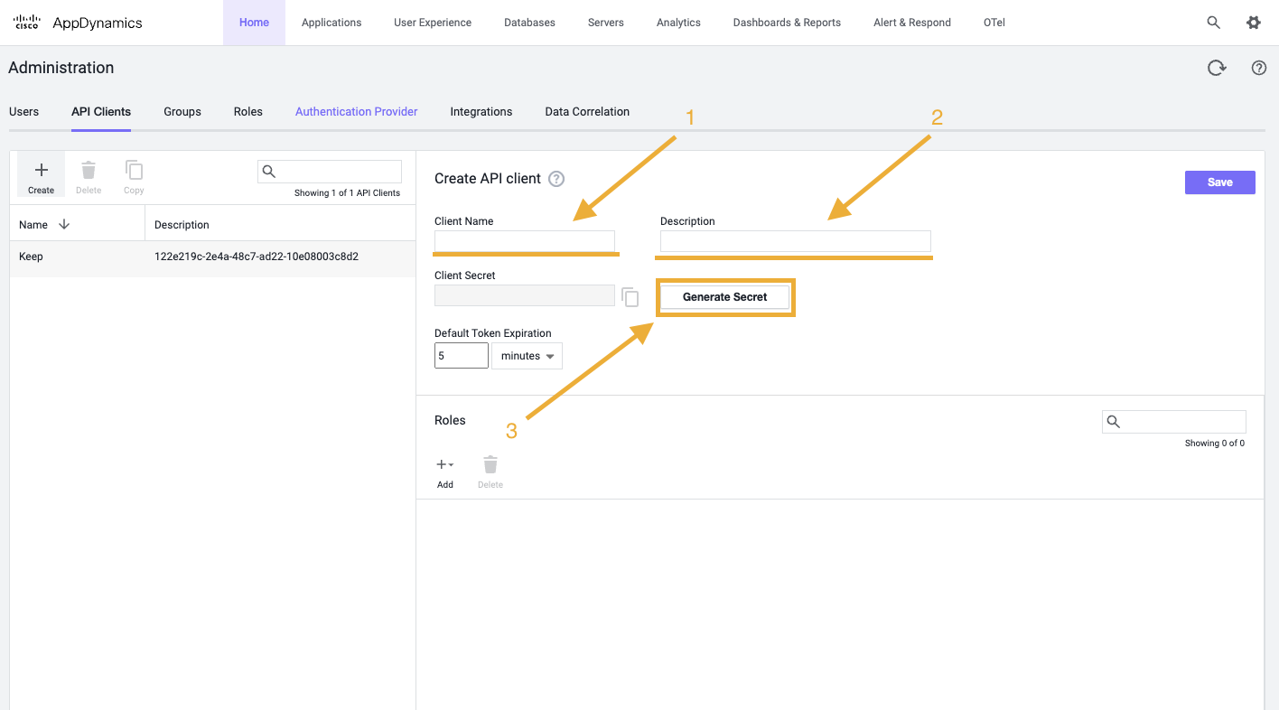Copy the client secret to clipboard
This screenshot has width=1279, height=710.
pyautogui.click(x=630, y=297)
